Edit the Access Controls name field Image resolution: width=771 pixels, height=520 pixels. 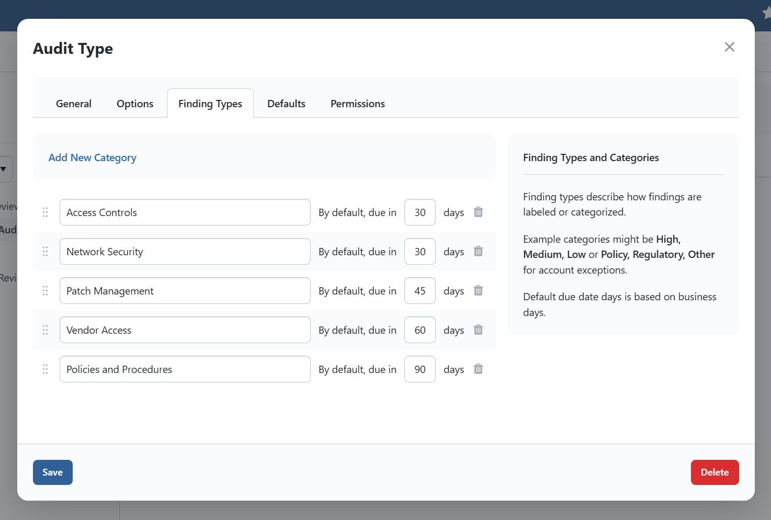pyautogui.click(x=185, y=212)
